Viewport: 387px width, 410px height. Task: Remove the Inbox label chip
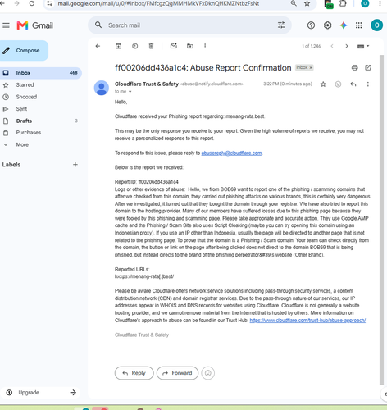point(311,67)
